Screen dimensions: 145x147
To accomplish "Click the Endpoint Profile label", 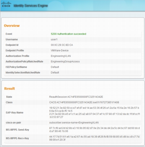I will point(15,50).
